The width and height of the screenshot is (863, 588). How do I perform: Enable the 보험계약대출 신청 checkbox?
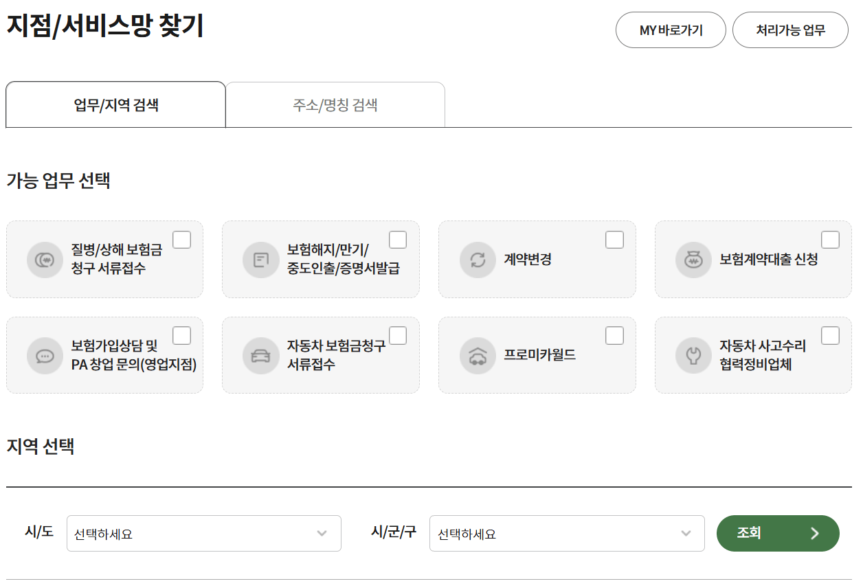coord(830,239)
